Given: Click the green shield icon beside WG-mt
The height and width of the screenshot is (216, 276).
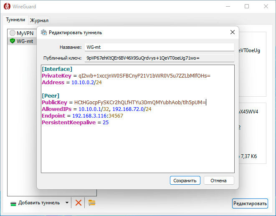Looking at the screenshot, I should pos(13,41).
